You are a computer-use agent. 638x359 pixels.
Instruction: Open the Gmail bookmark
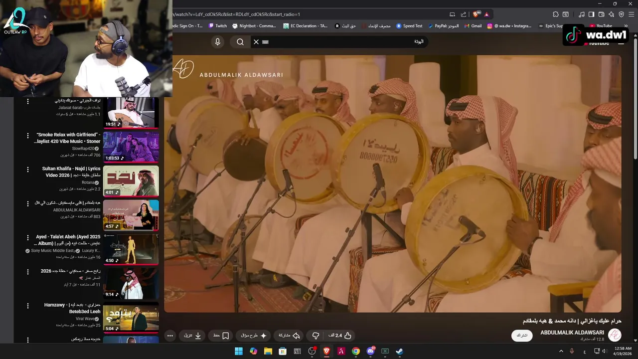[x=473, y=26]
